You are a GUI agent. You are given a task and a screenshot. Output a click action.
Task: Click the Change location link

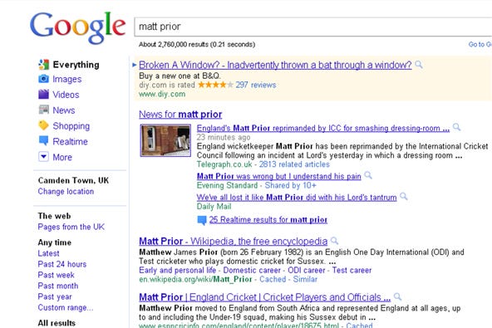tap(66, 191)
